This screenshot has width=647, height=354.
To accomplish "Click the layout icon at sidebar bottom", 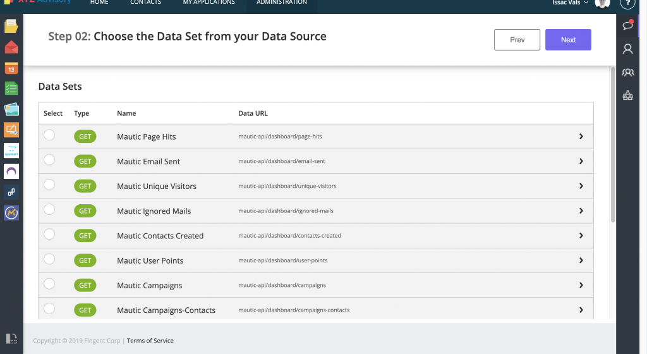I will 11,338.
